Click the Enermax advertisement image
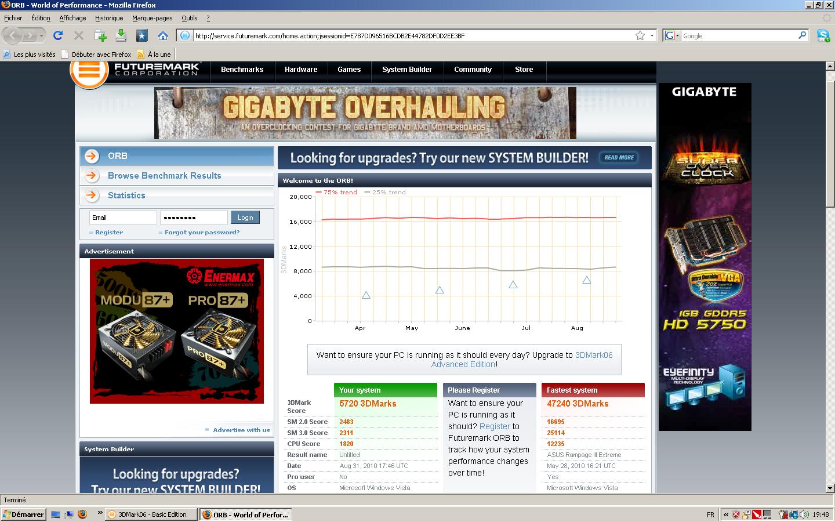 pos(177,331)
